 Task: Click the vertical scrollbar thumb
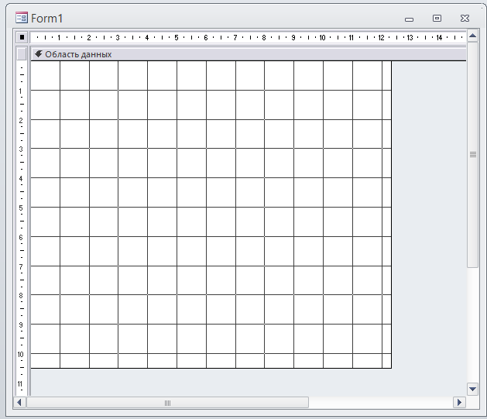pos(473,155)
